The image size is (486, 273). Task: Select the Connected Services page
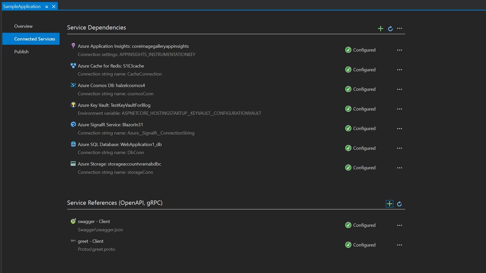coord(31,39)
